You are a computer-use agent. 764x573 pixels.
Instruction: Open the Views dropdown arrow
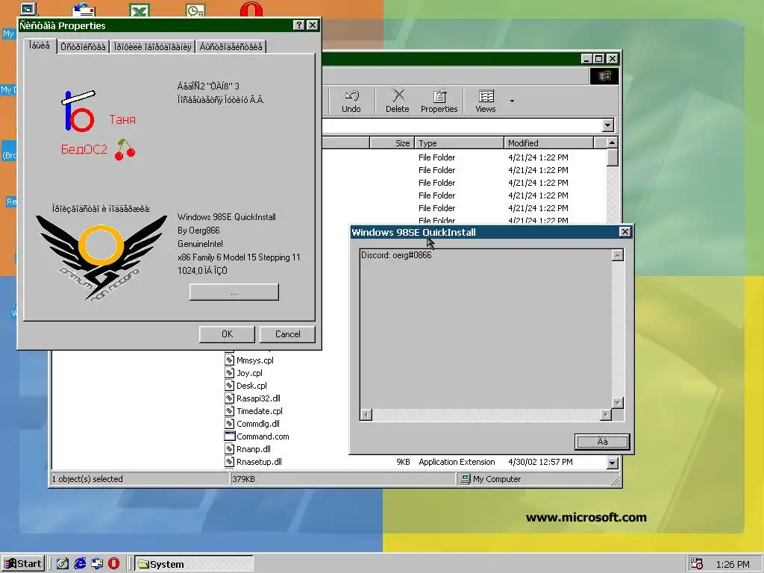coord(512,101)
